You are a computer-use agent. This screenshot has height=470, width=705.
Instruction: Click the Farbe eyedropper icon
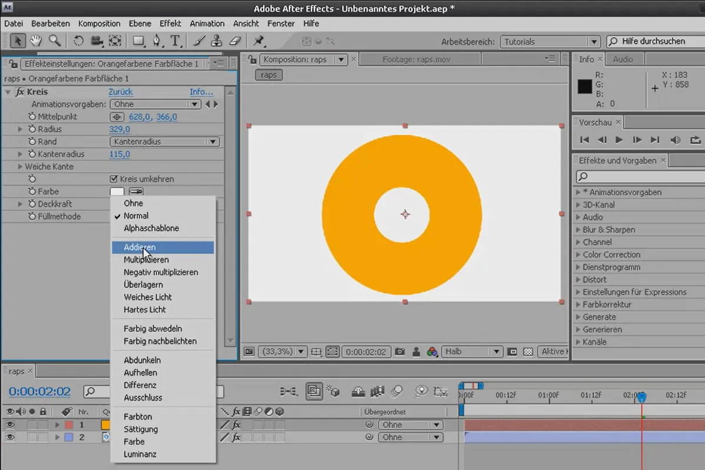coord(136,192)
